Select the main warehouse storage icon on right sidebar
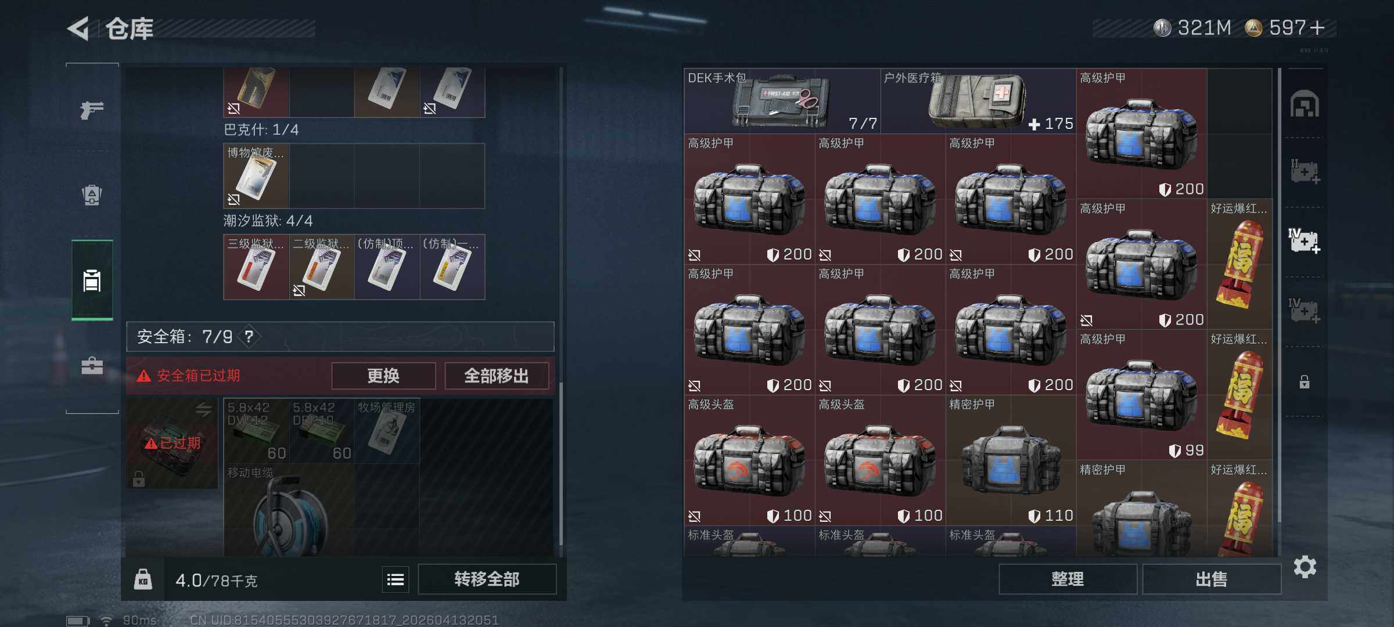Image resolution: width=1394 pixels, height=627 pixels. tap(1305, 104)
